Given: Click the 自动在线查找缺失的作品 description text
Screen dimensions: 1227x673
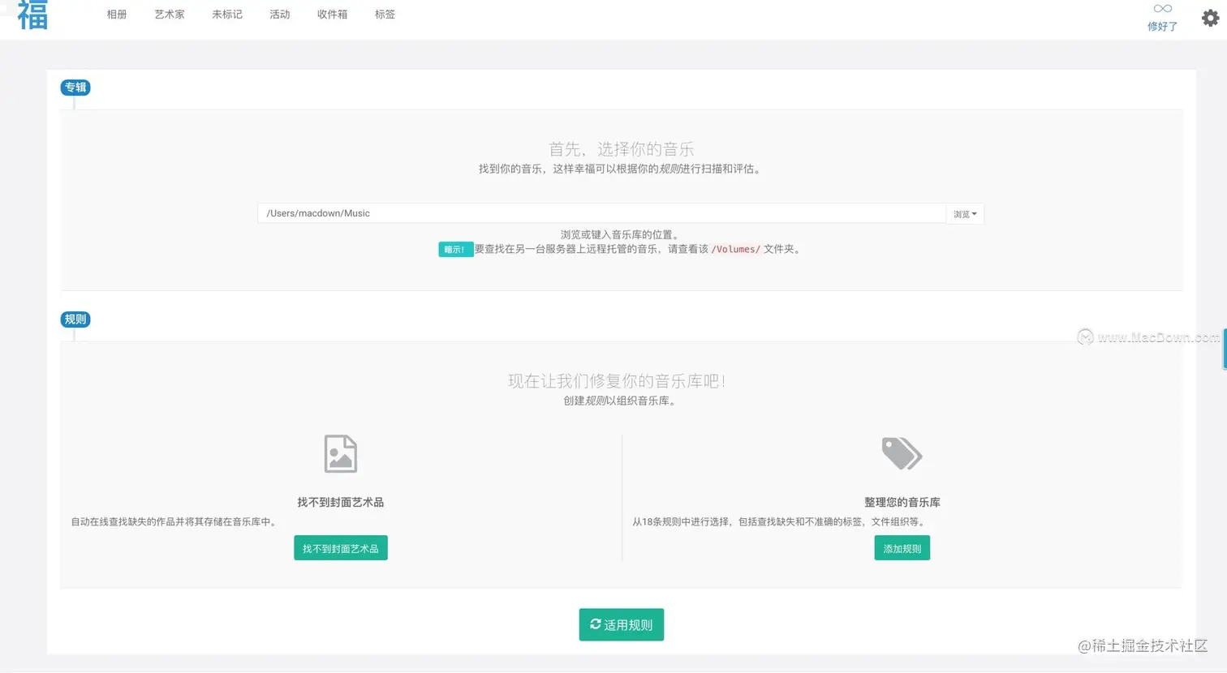Looking at the screenshot, I should (175, 522).
